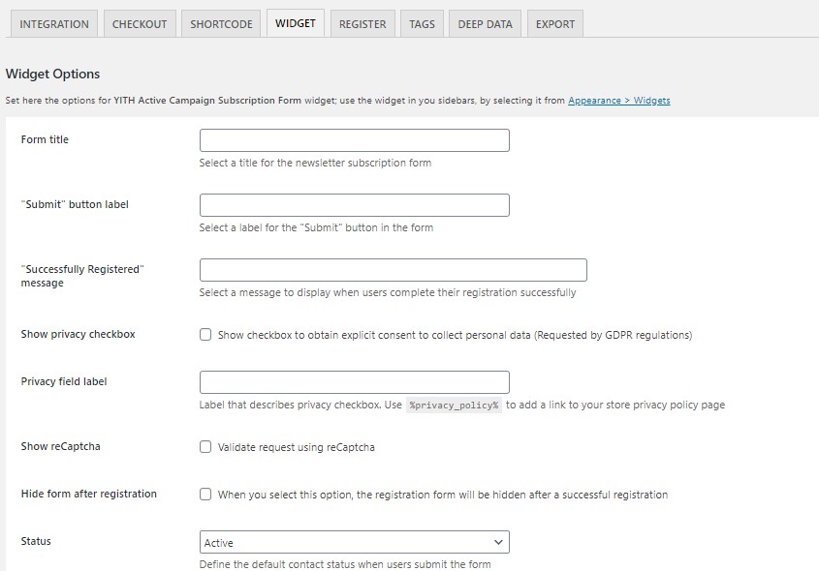Expand the Status dropdown showing Active
This screenshot has height=571, width=819.
pos(354,542)
